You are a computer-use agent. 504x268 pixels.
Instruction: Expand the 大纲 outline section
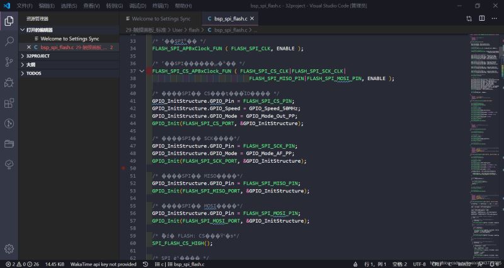(69, 65)
